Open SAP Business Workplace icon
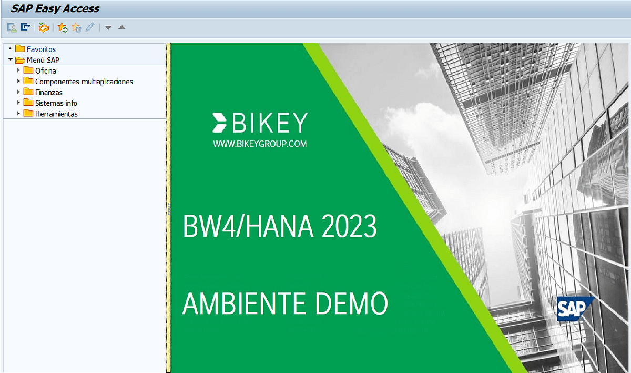Screen dimensions: 631x373 coord(44,27)
